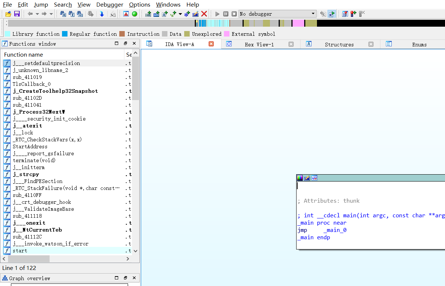Click the search text binoculars icon
445x286 pixels.
pyautogui.click(x=71, y=14)
